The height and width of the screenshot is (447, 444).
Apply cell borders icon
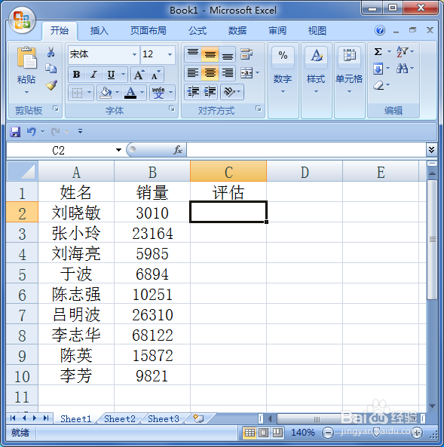(x=77, y=93)
